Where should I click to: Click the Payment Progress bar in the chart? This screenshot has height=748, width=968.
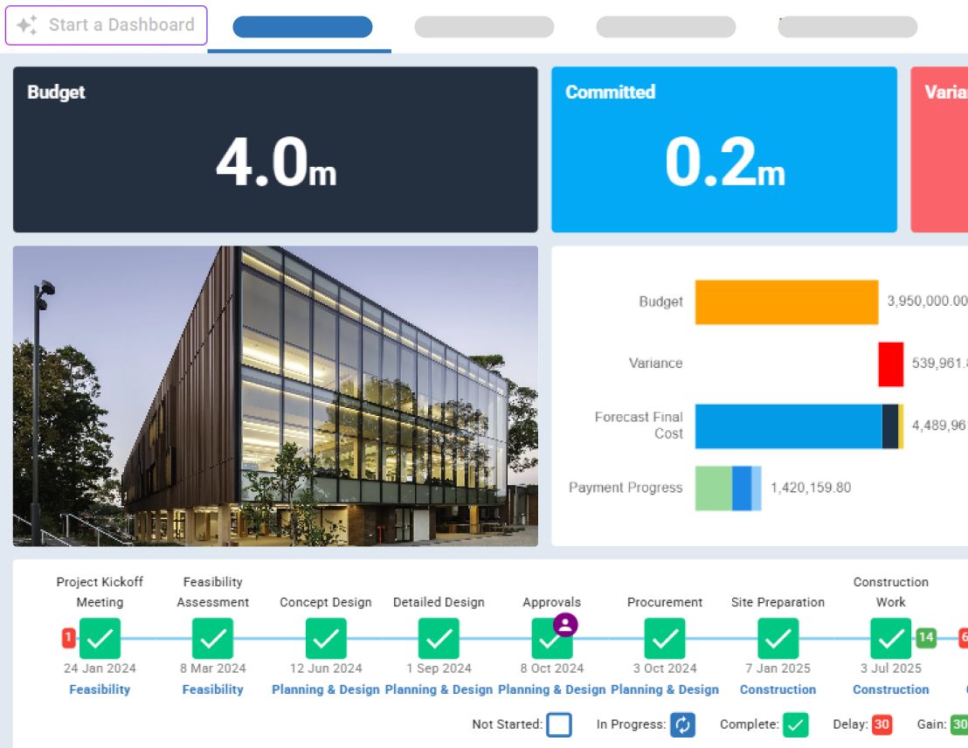pos(728,488)
